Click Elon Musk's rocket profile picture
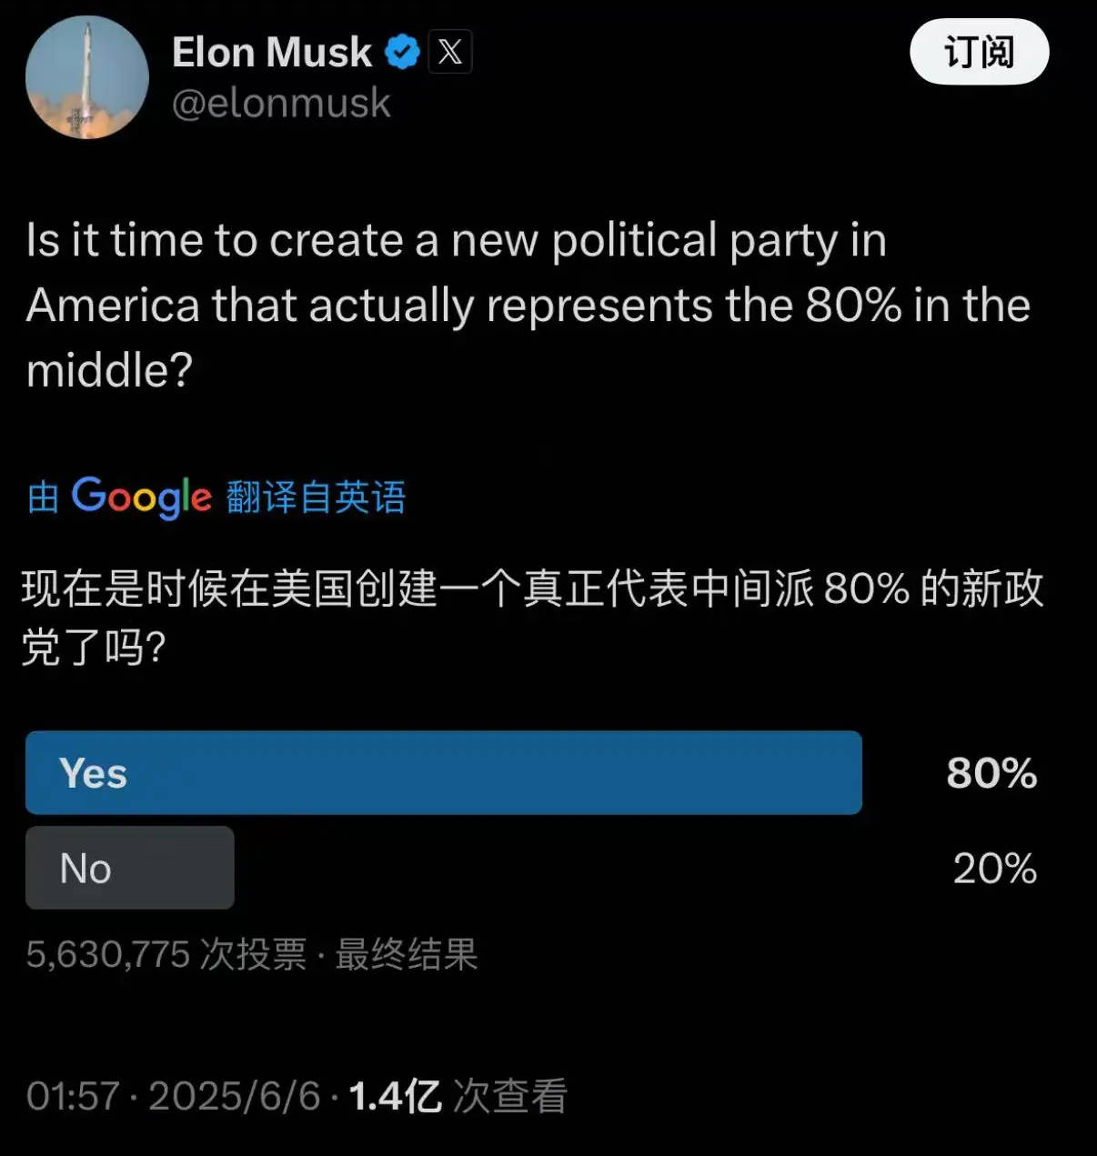 (87, 77)
